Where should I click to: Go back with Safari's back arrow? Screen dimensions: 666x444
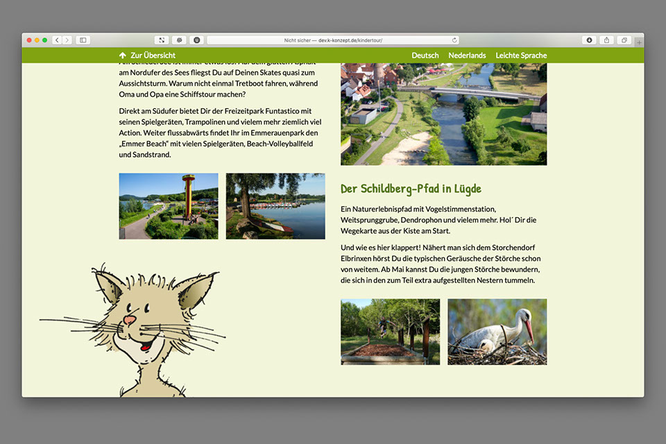(57, 40)
